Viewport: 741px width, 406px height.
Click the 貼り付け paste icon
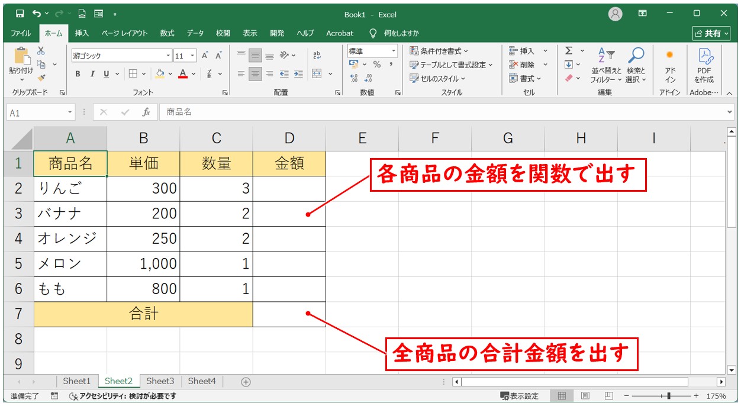click(21, 56)
